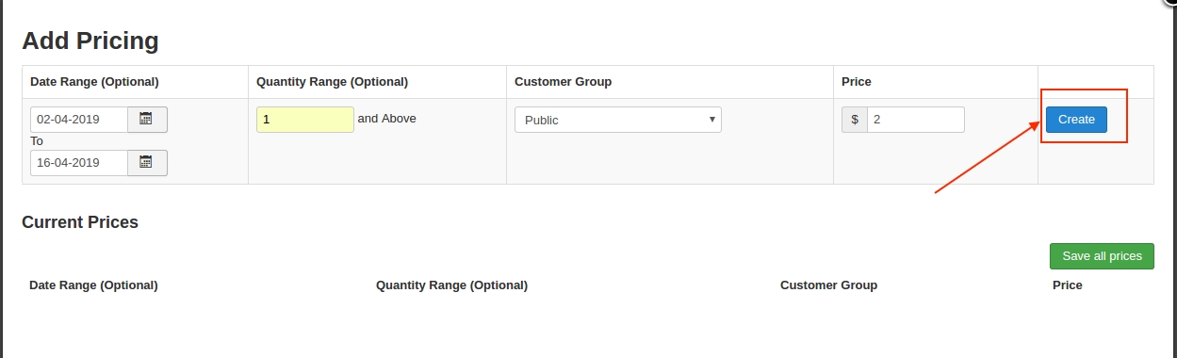Click the 'and Above' quantity label

[386, 119]
